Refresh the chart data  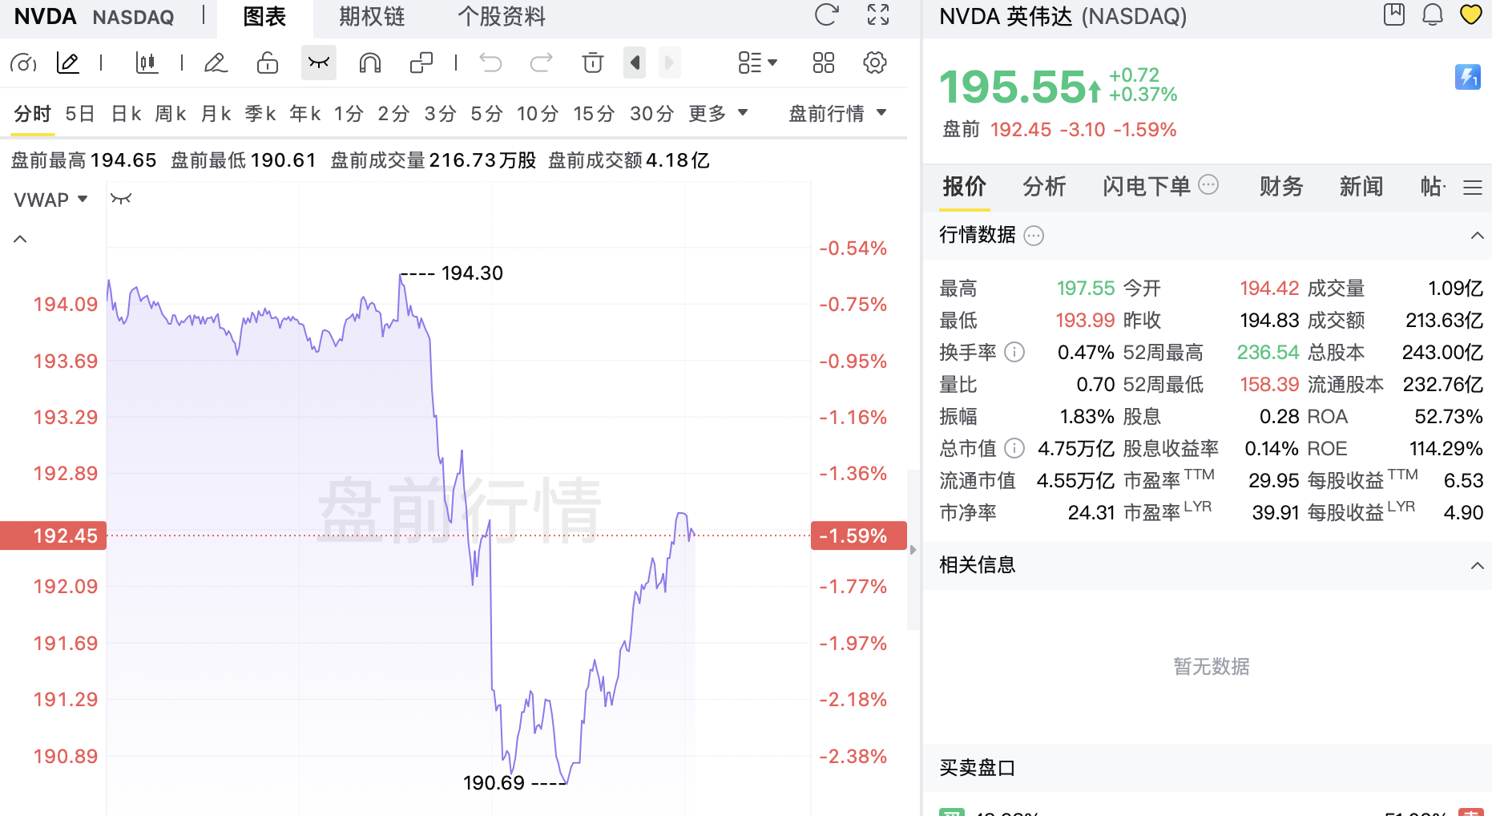click(x=826, y=15)
